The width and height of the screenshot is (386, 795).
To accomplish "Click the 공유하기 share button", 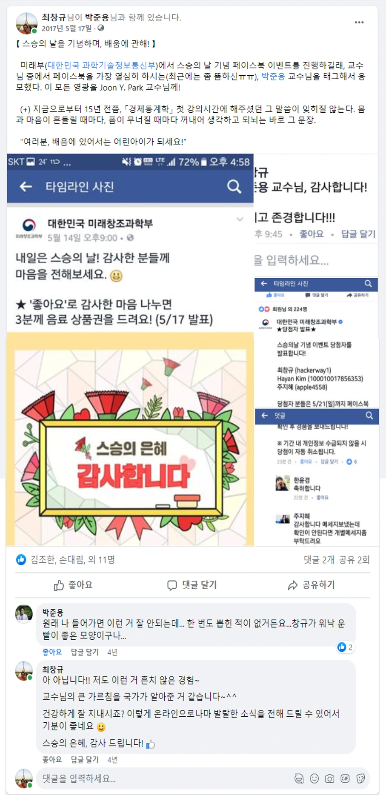I will tap(312, 585).
